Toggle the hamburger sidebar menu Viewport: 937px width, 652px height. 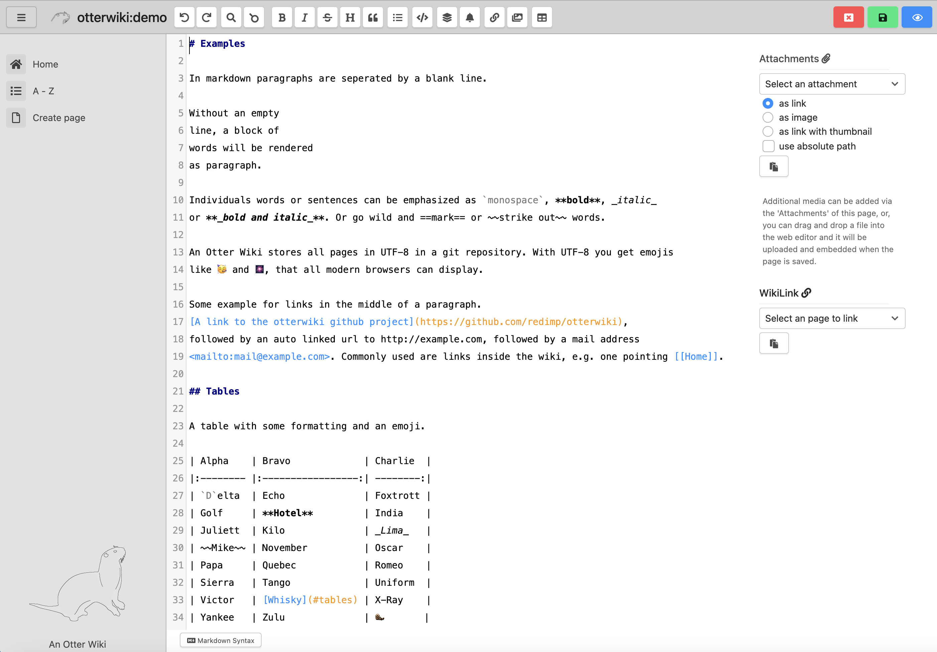(x=21, y=18)
